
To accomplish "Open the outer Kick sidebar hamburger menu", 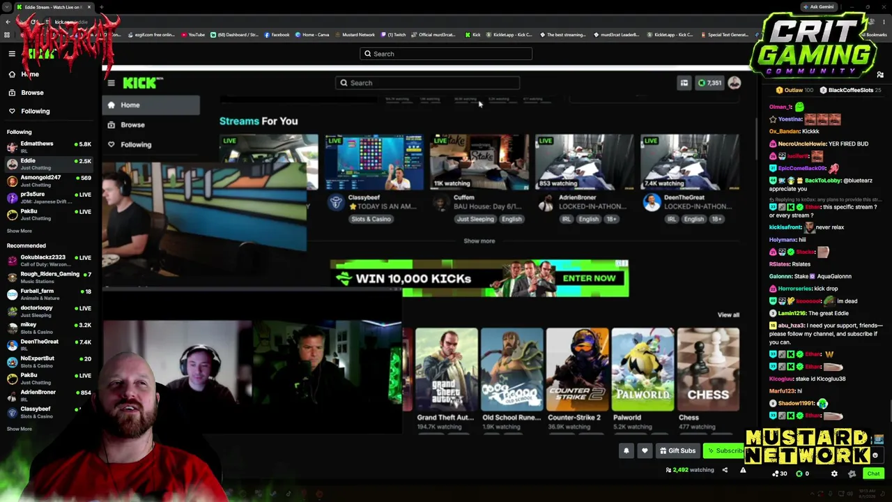I will point(12,54).
